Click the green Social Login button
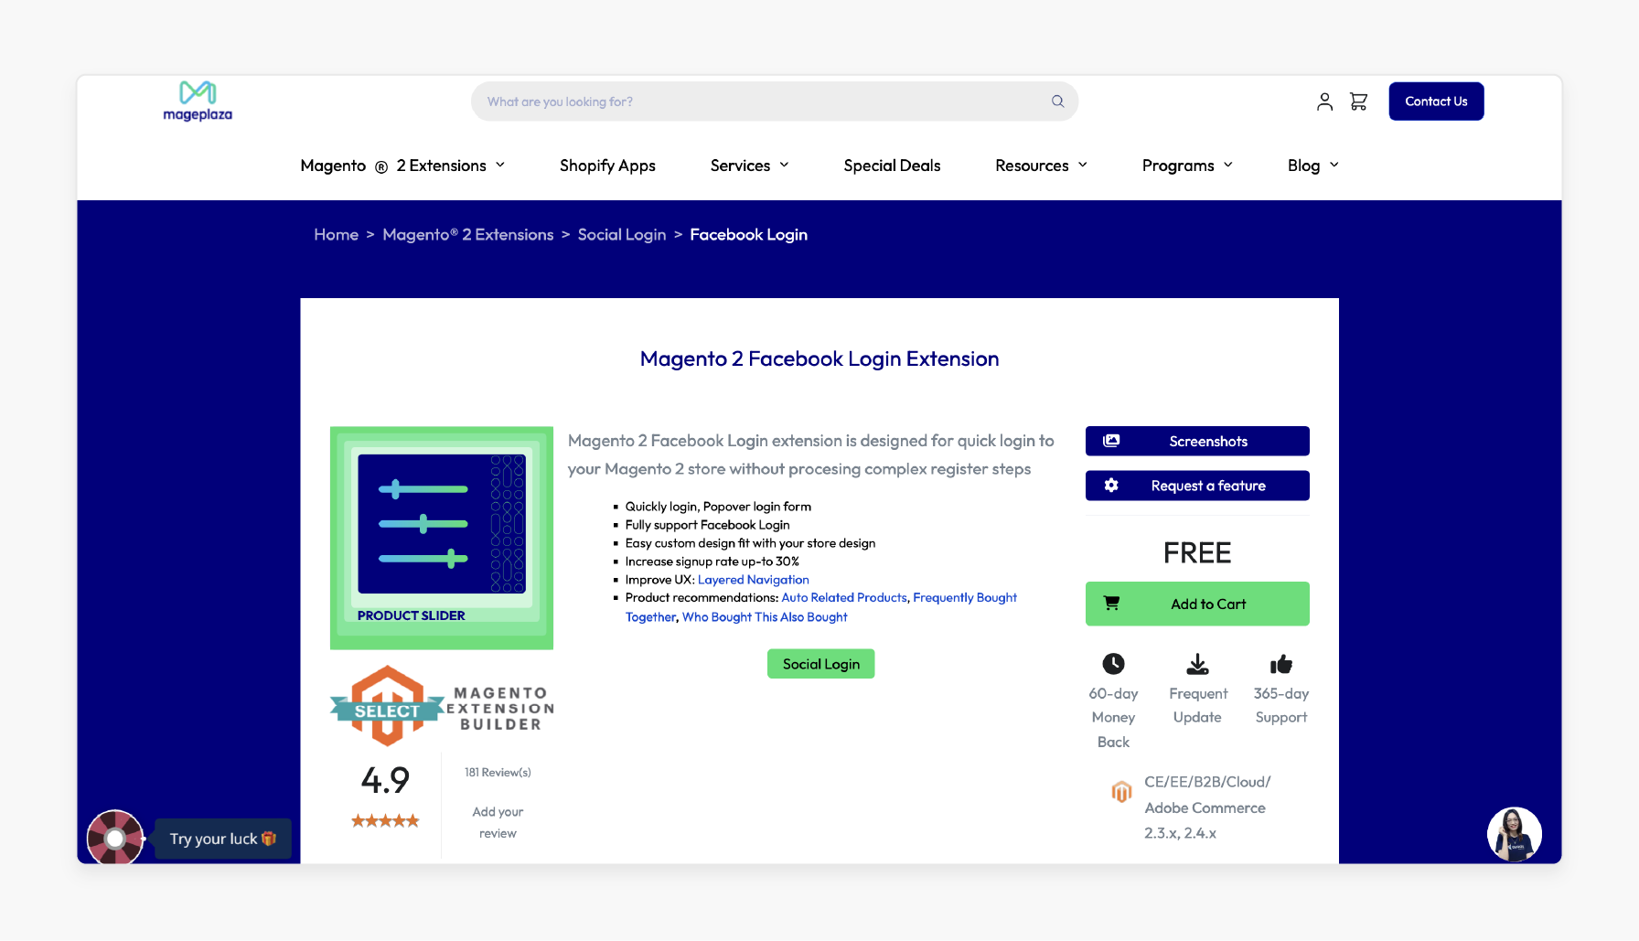Viewport: 1639px width, 941px height. (821, 664)
